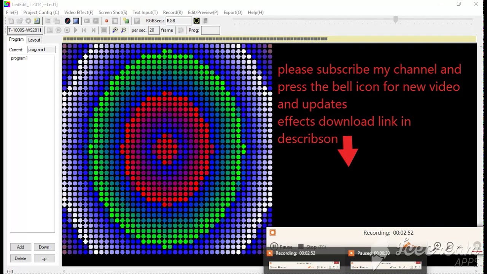Open the Record(R) menu
Image resolution: width=487 pixels, height=274 pixels.
click(173, 12)
